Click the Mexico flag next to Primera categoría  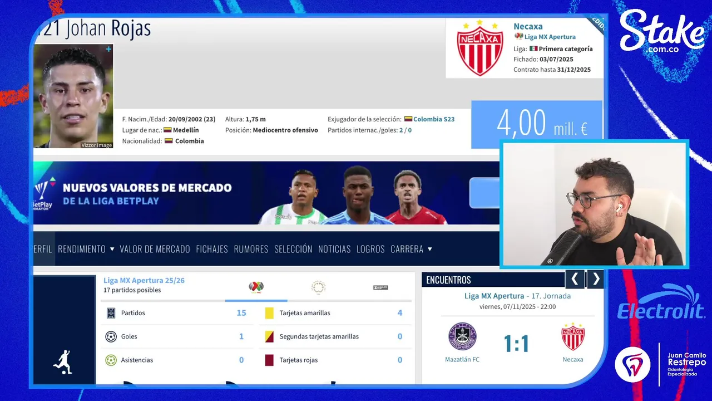[x=533, y=48]
